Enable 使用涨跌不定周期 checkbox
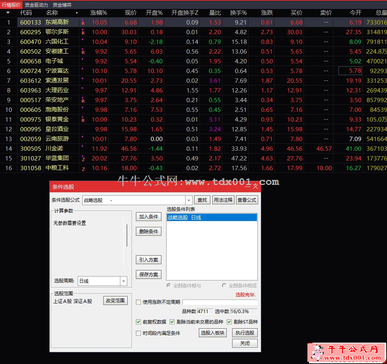The image size is (387, 364). click(139, 302)
